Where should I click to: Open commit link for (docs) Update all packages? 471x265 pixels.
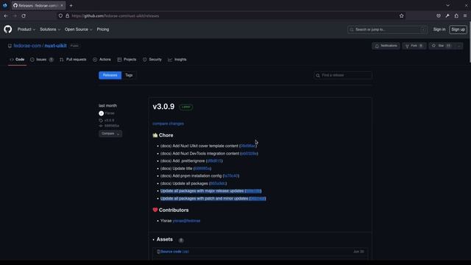point(218,183)
